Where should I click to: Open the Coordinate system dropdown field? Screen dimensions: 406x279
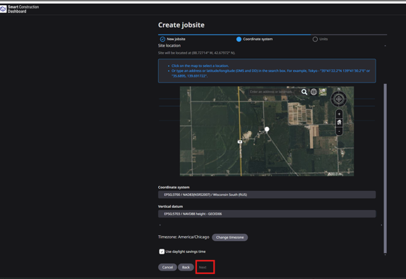[267, 194]
